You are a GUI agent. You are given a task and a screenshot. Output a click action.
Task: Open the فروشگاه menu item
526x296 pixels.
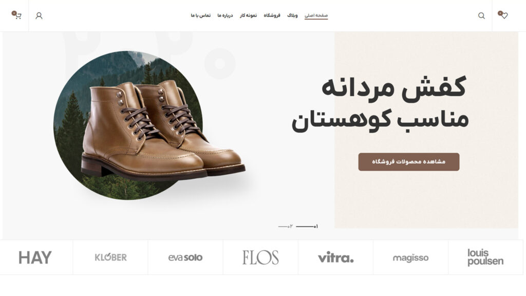pyautogui.click(x=272, y=15)
